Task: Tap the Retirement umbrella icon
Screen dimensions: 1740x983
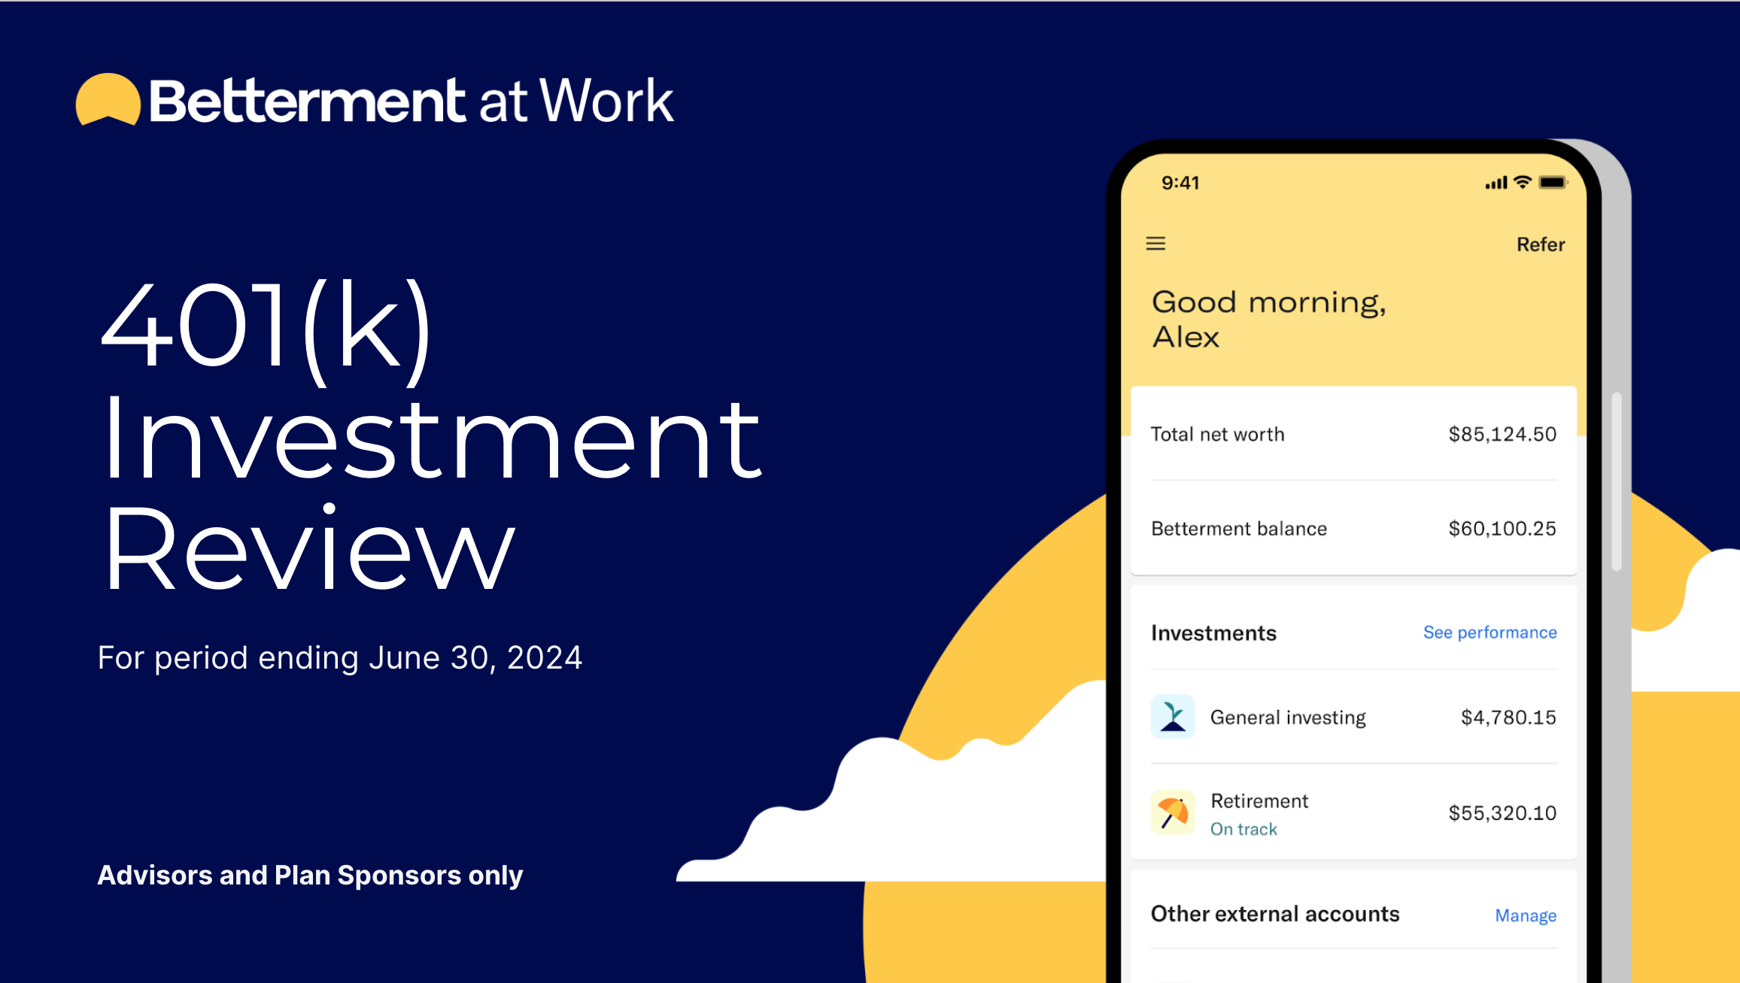Action: 1174,812
